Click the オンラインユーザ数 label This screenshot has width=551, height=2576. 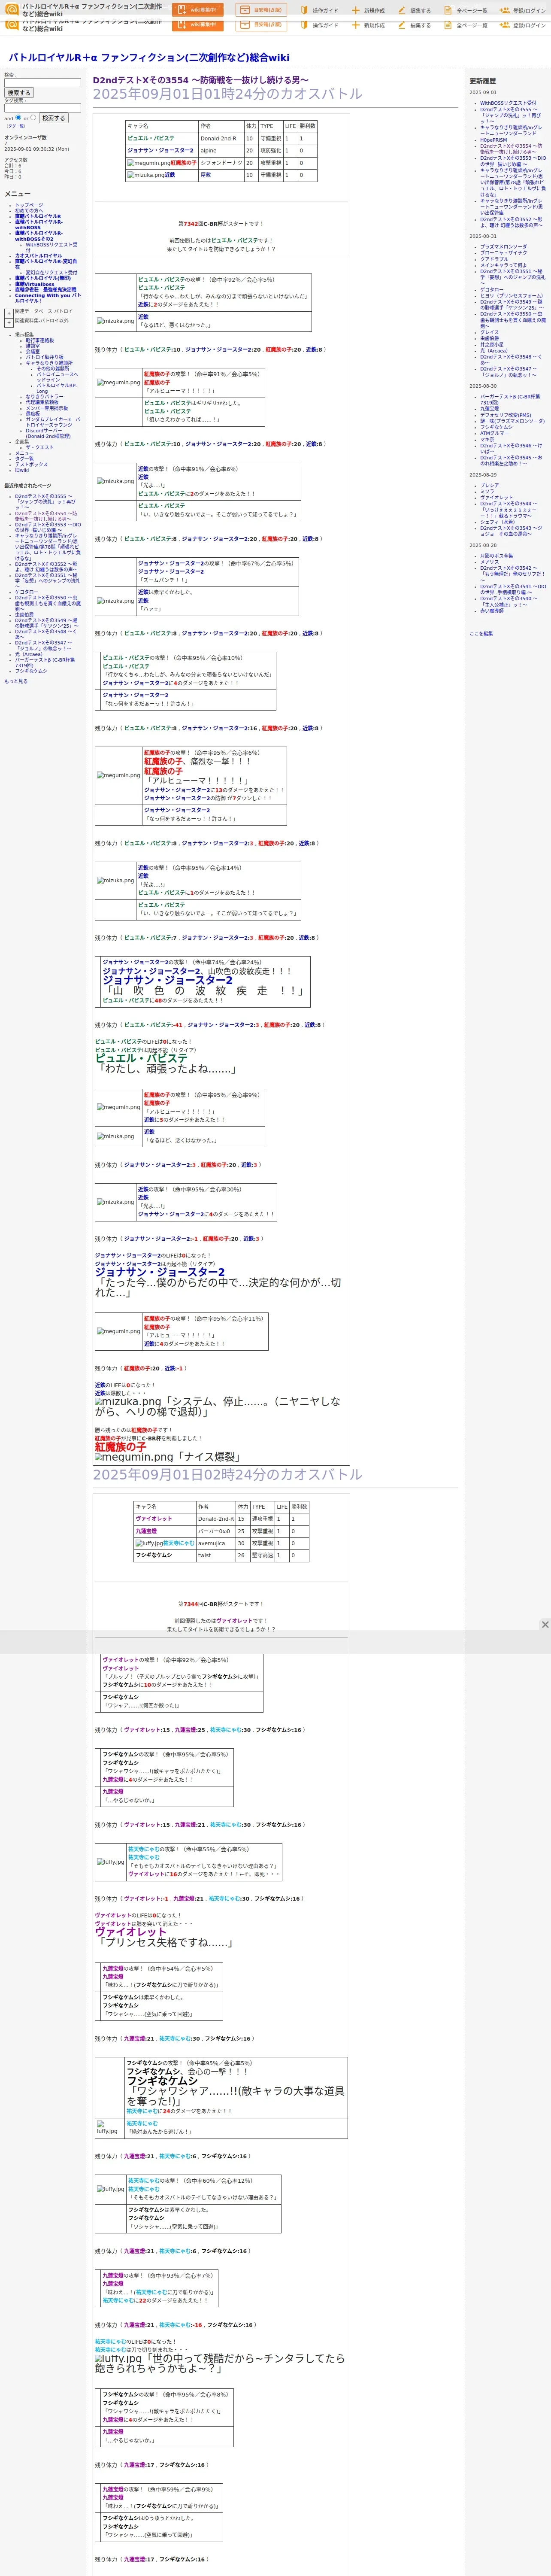point(25,138)
